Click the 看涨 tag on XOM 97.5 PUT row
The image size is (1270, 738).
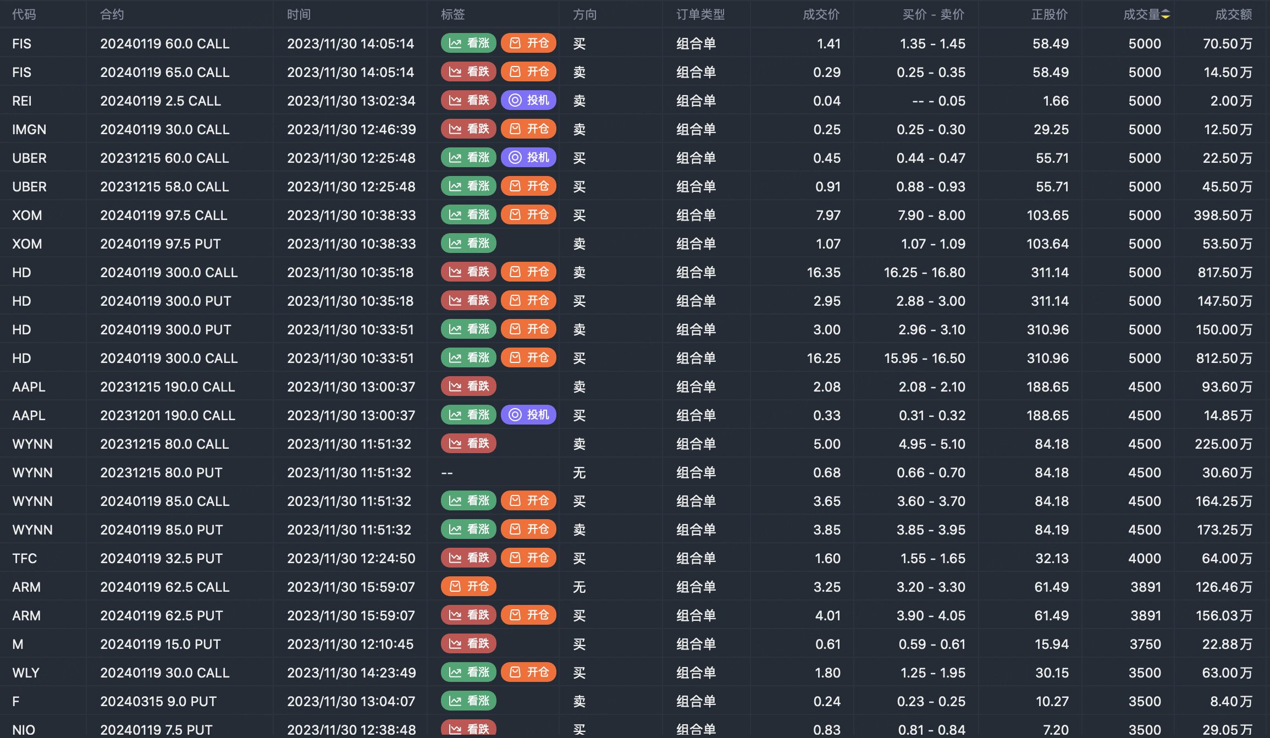pyautogui.click(x=468, y=244)
